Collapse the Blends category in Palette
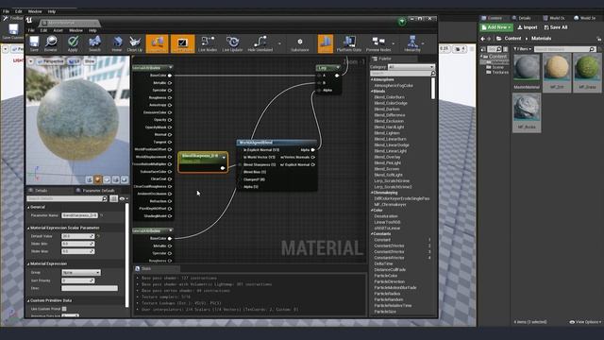This screenshot has width=604, height=340. point(372,92)
